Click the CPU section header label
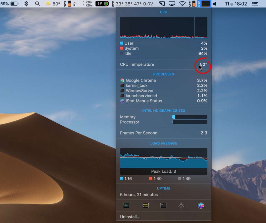This screenshot has width=266, height=223. pos(163,12)
